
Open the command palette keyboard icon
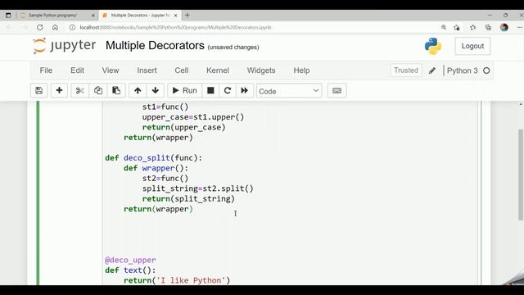(337, 91)
